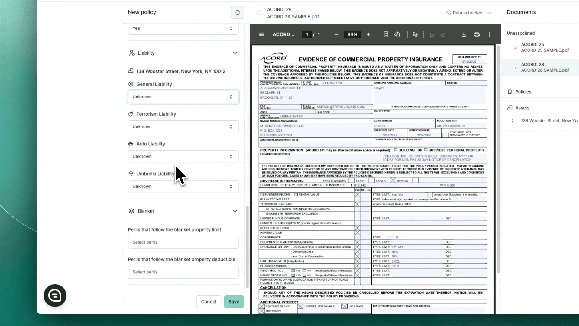The height and width of the screenshot is (326, 579).
Task: Rotate the PDF document counterclockwise
Action: point(397,34)
